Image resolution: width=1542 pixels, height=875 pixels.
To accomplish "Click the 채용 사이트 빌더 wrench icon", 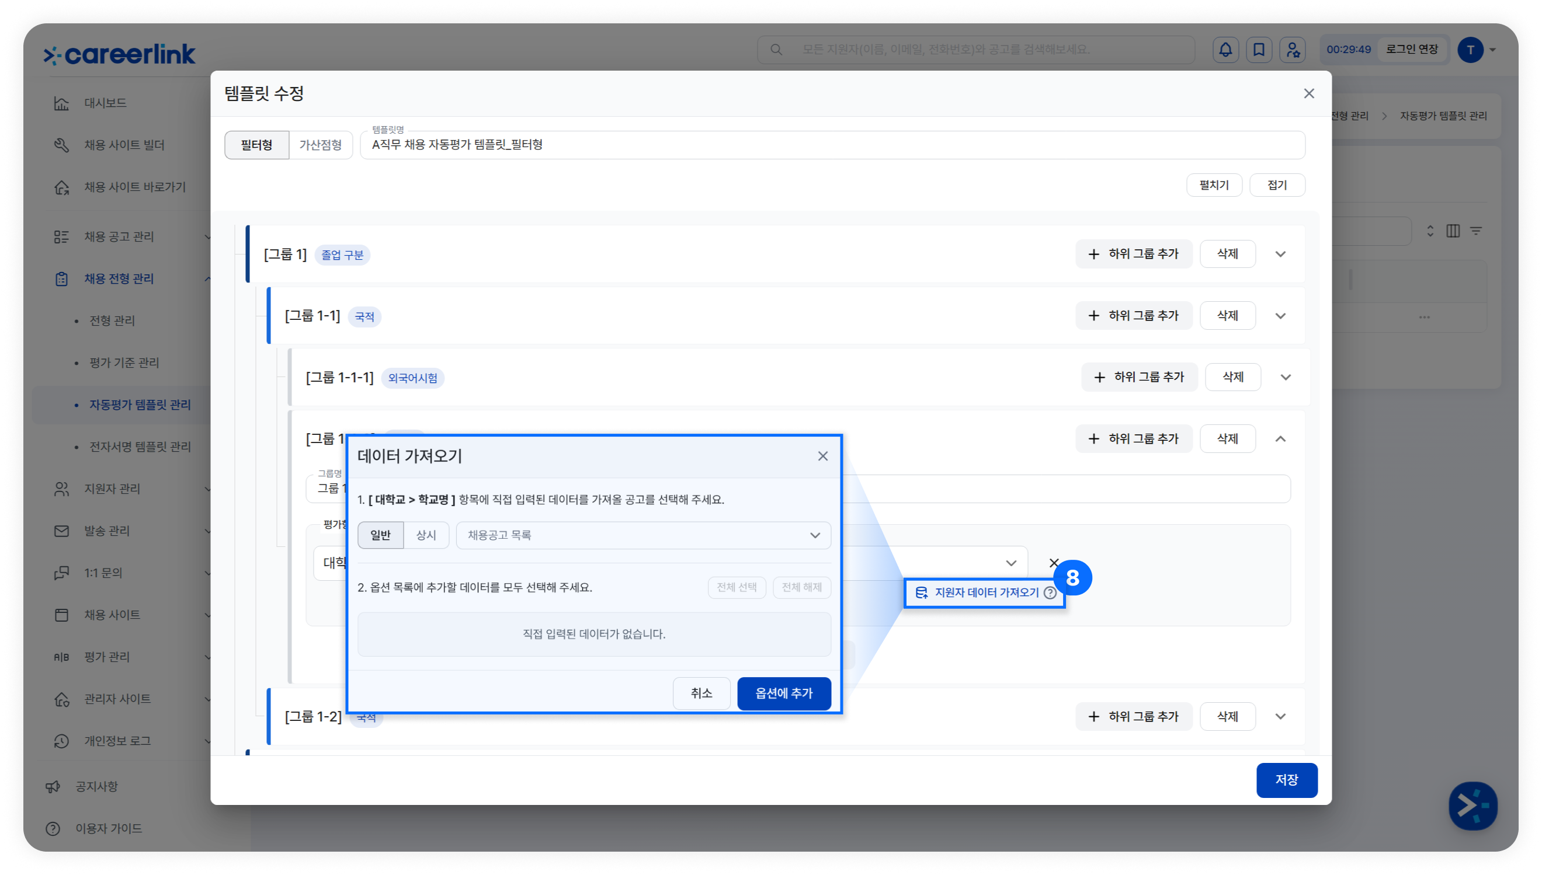I will [61, 145].
